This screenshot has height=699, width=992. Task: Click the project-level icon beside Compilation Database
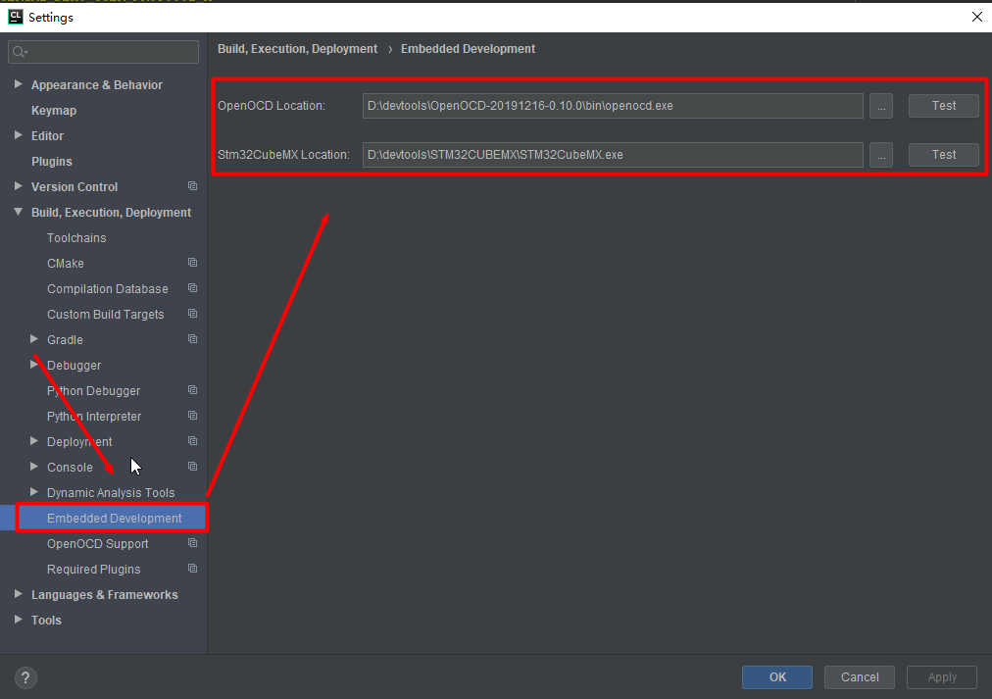click(192, 288)
